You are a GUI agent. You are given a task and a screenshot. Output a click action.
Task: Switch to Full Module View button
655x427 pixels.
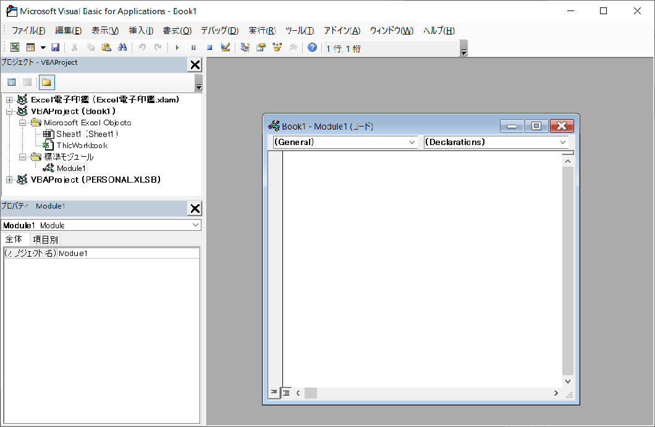pyautogui.click(x=286, y=392)
